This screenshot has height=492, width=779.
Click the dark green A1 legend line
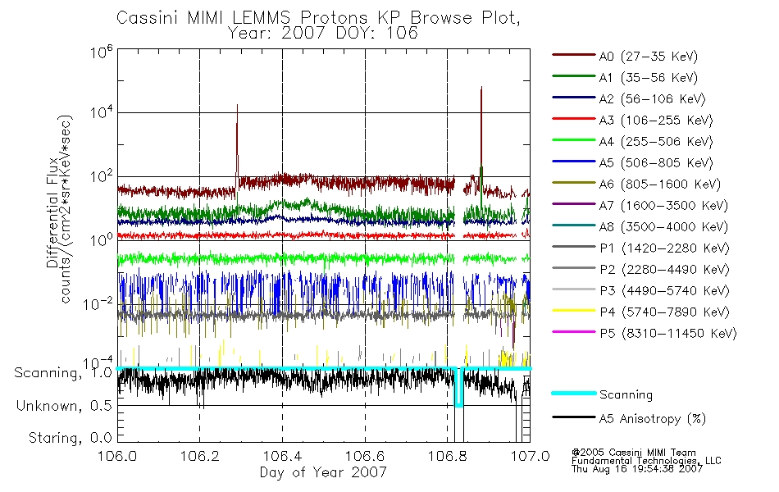point(573,76)
